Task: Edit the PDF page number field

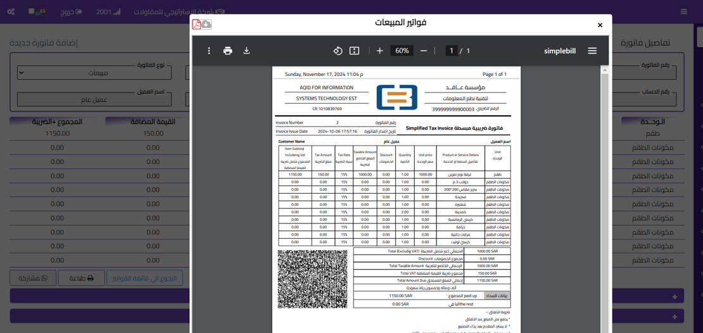Action: coord(452,51)
